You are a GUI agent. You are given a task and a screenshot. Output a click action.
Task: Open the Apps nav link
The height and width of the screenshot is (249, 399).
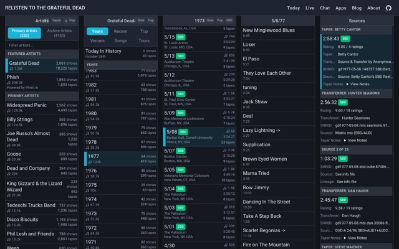[x=341, y=8]
